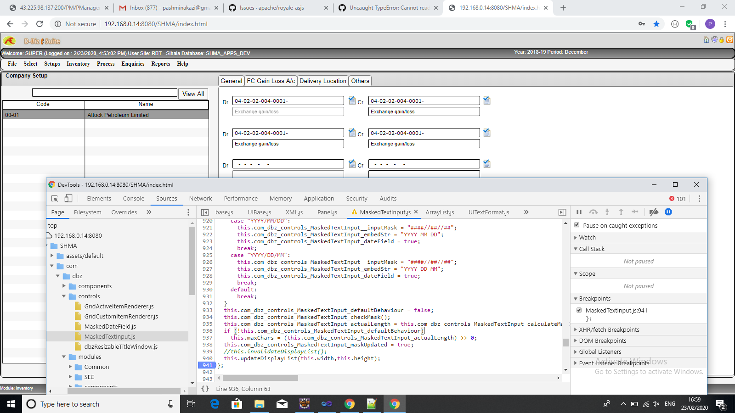Open the Reports menu
Viewport: 735px width, 413px height.
[161, 64]
